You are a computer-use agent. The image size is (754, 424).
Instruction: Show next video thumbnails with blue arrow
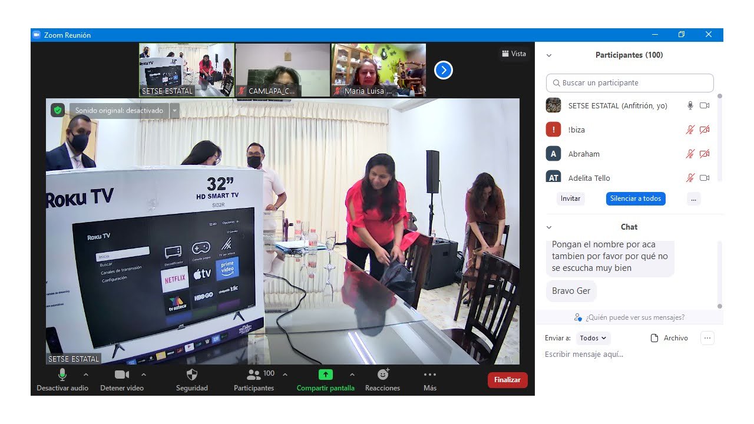443,70
